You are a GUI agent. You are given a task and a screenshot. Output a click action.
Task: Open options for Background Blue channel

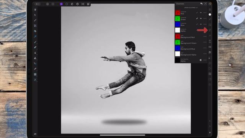205,48
